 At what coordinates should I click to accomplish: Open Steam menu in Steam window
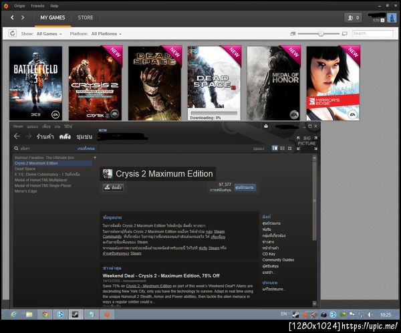(18, 126)
